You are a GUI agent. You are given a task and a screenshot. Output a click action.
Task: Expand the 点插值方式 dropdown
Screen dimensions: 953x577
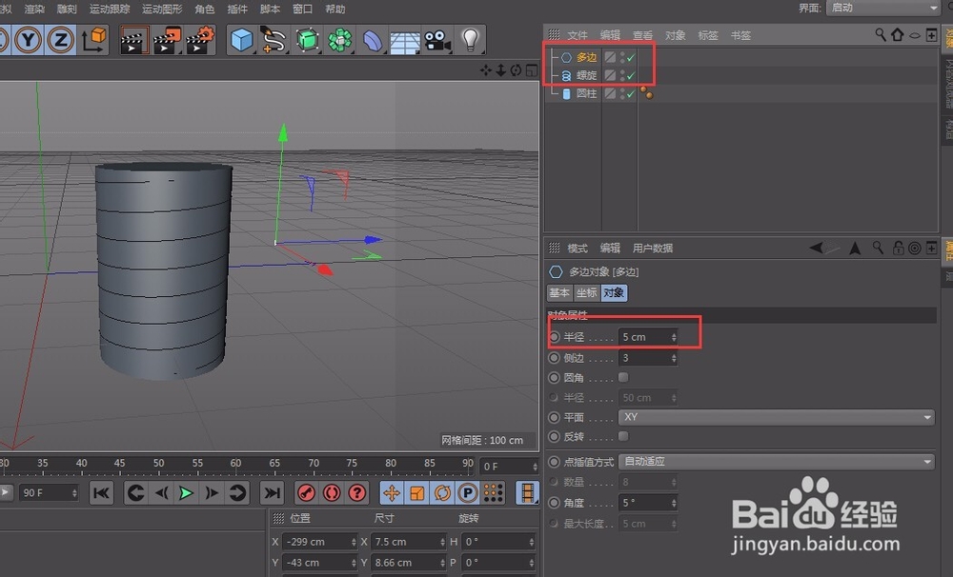pyautogui.click(x=776, y=462)
